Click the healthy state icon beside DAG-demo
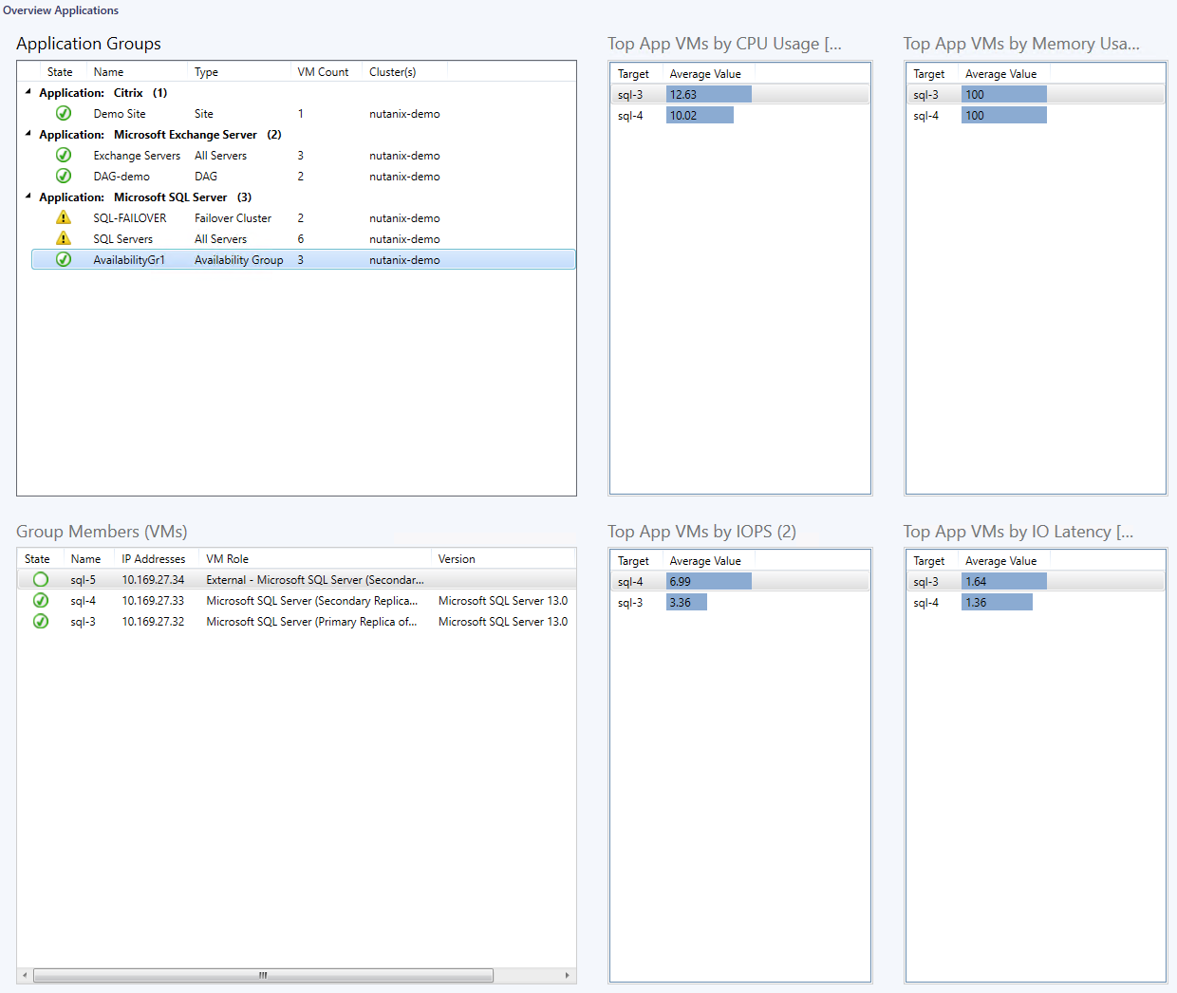The width and height of the screenshot is (1177, 993). point(64,177)
